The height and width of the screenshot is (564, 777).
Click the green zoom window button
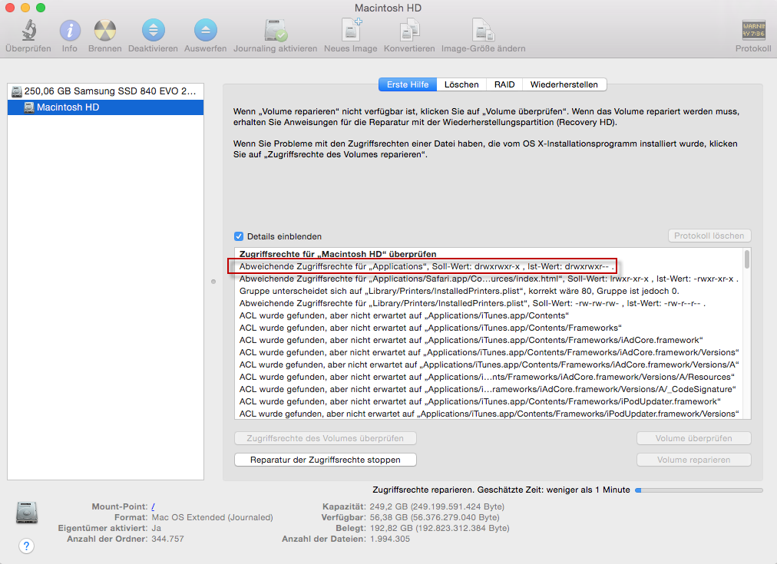click(41, 8)
